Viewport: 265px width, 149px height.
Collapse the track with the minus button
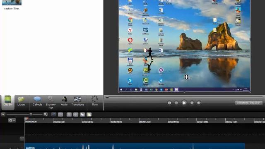pos(22,139)
